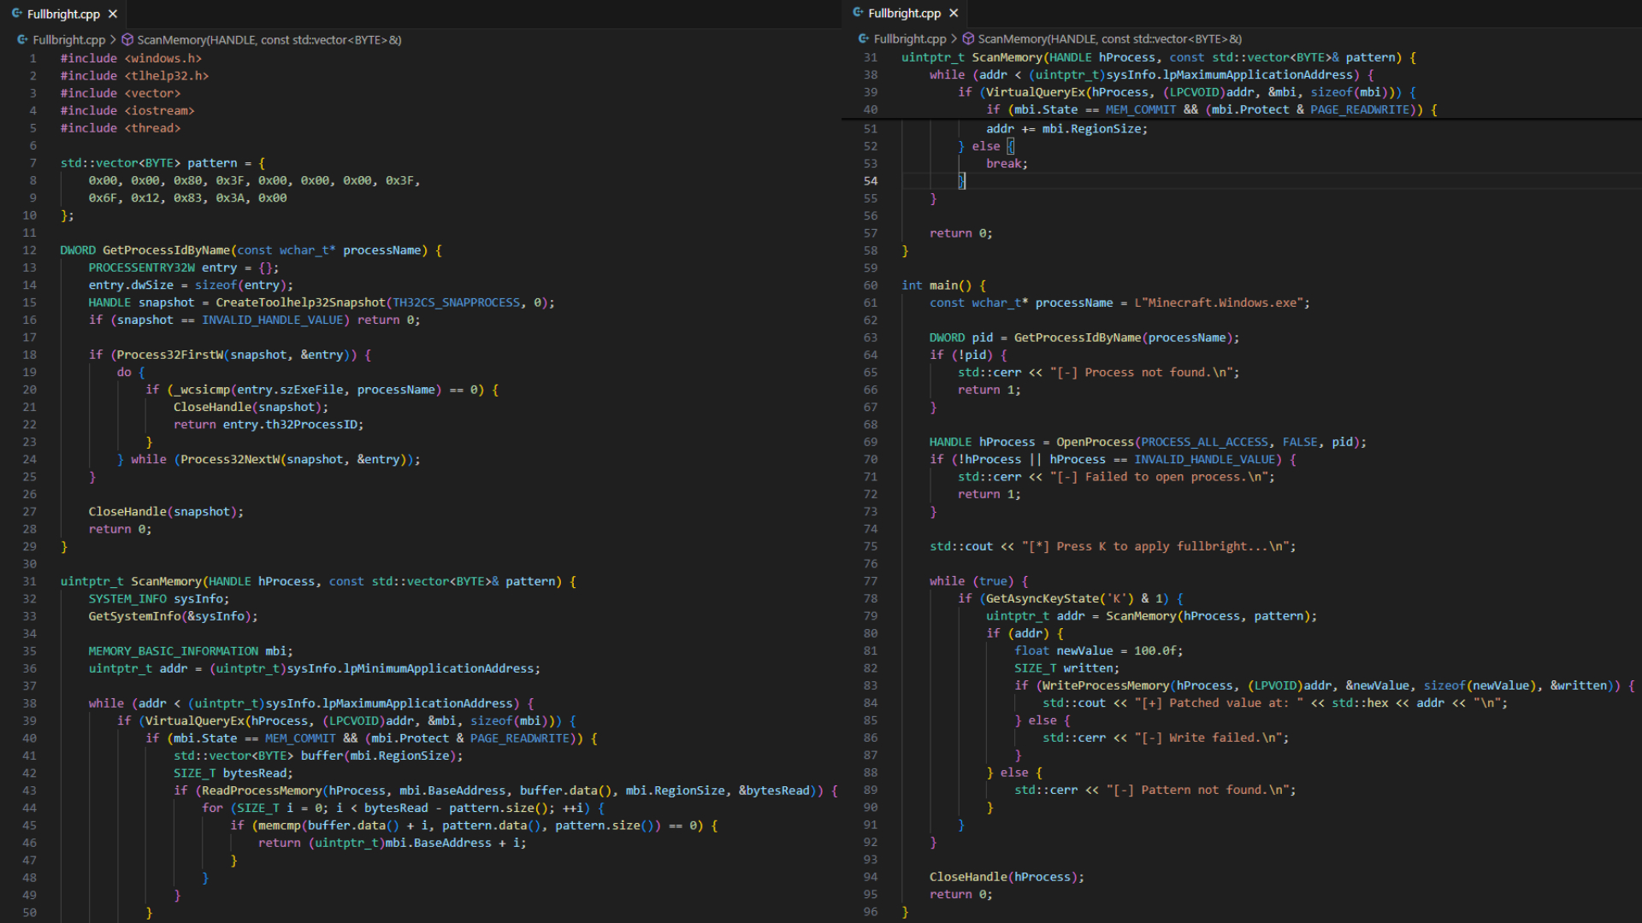Click 'lpMinimumApplicationAddress' on line 36
The height and width of the screenshot is (923, 1642).
439,667
